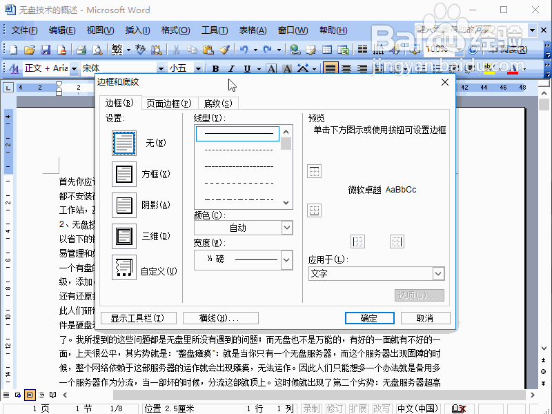Click the 显示工具栏(T) button
This screenshot has width=552, height=414.
(x=138, y=318)
